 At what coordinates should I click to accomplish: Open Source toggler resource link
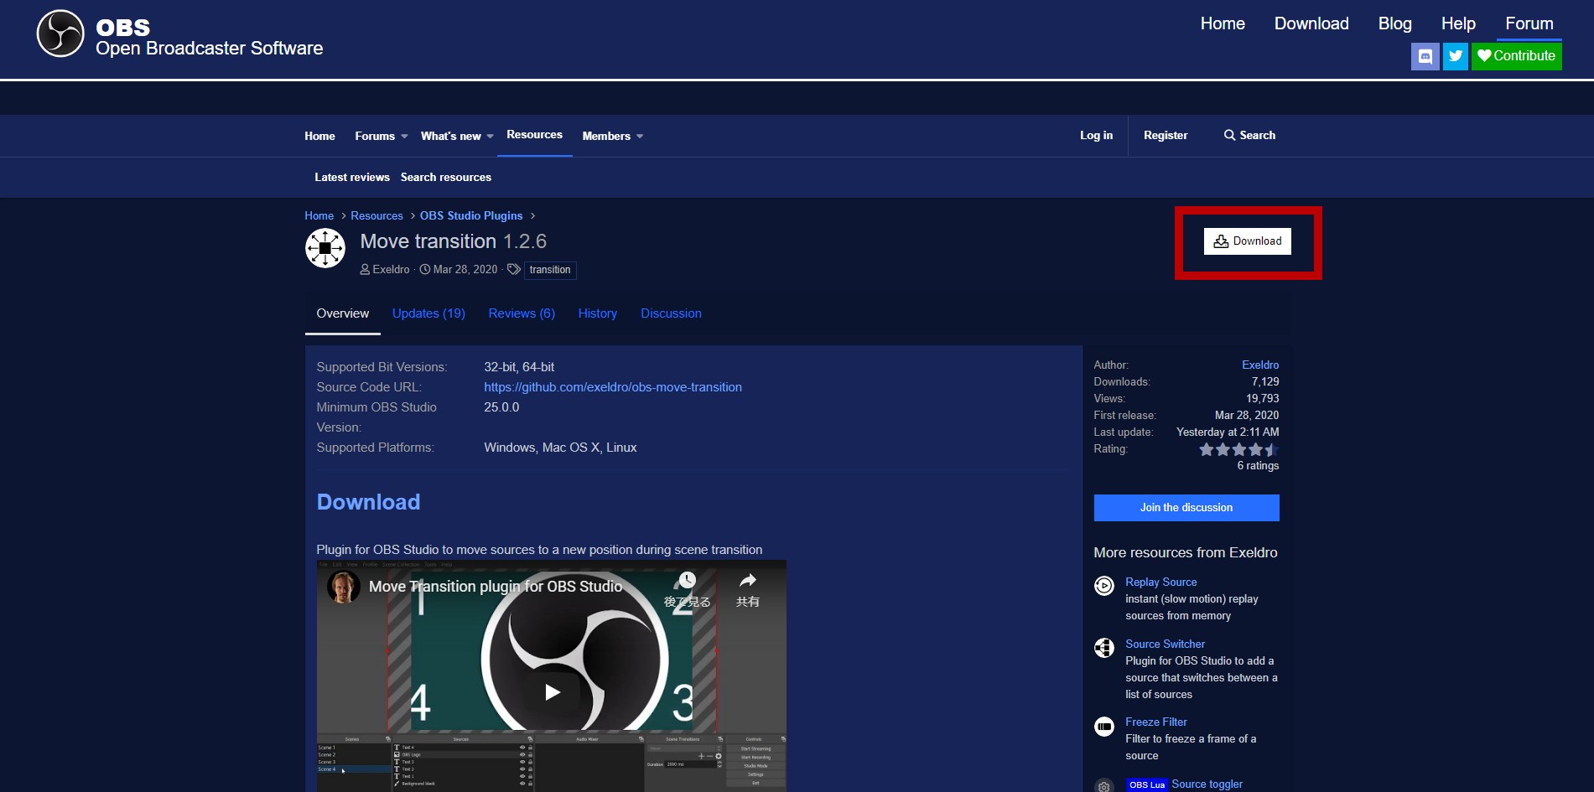point(1207,784)
